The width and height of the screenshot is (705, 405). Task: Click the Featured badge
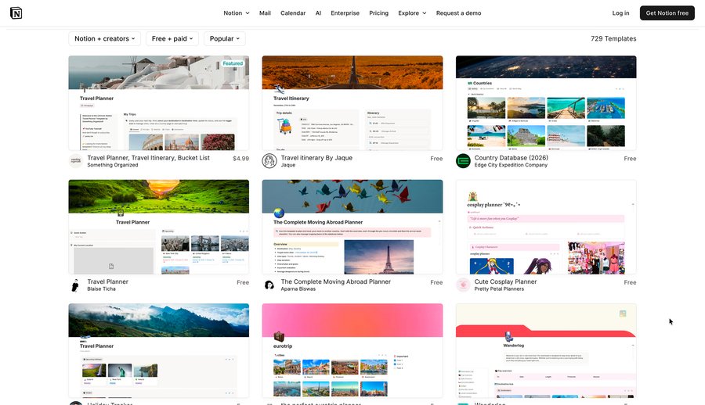point(233,63)
